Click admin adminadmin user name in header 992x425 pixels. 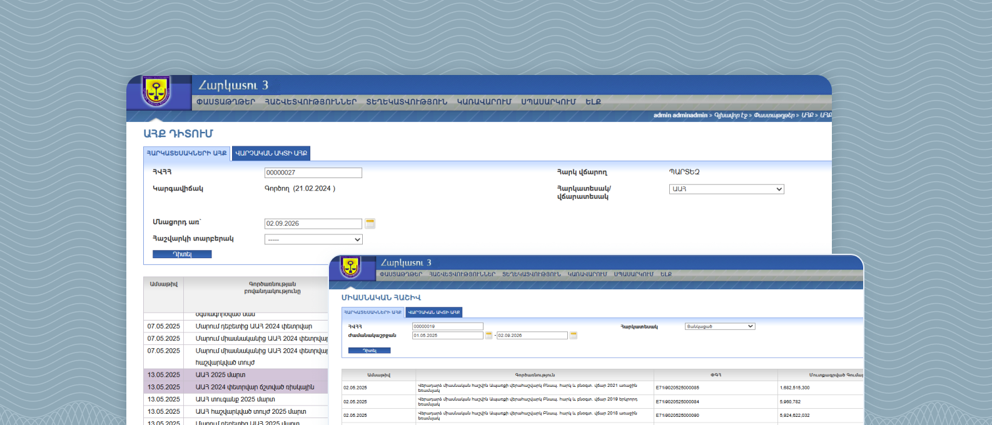point(681,116)
